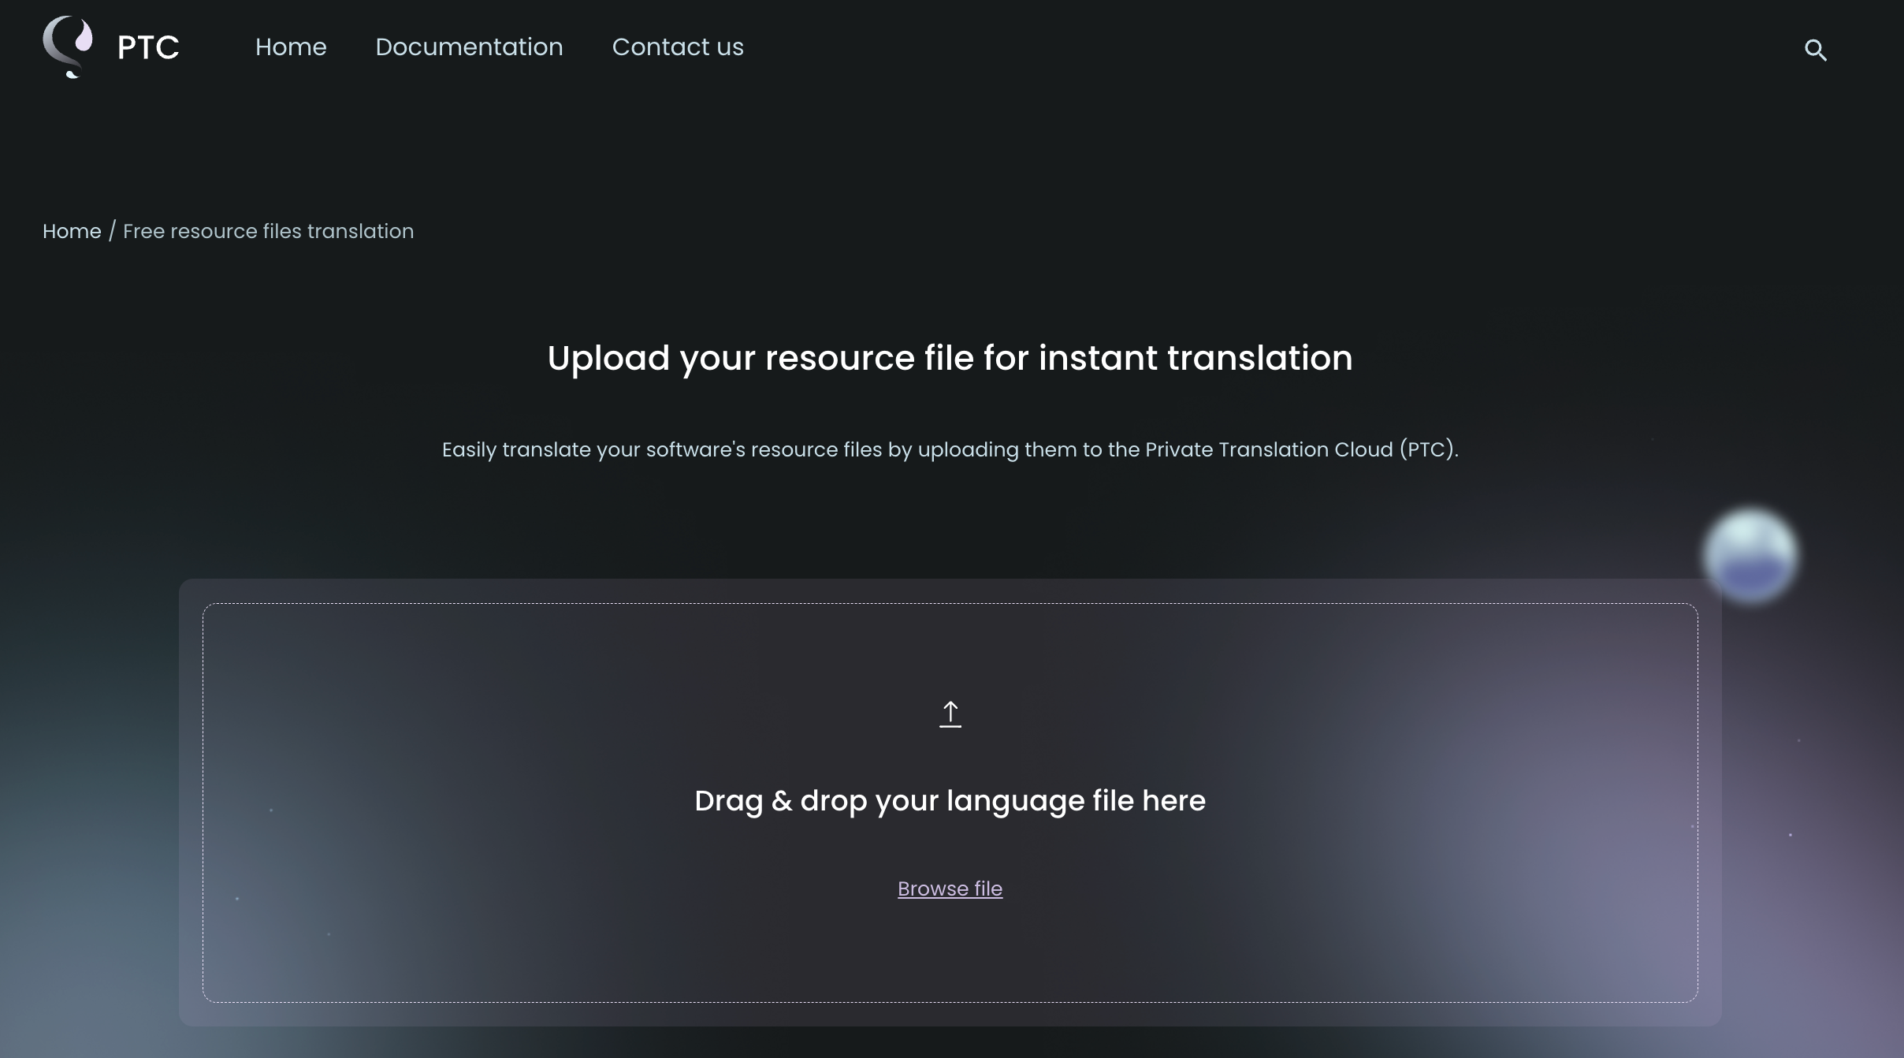
Task: Click the PTC logo to return home
Action: point(110,46)
